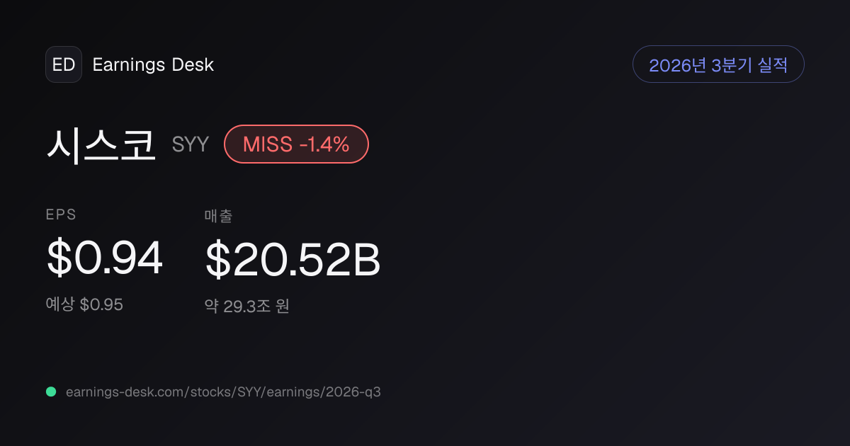Click the 2026-q3 portion of URL
Viewport: 850px width, 446px height.
point(355,391)
